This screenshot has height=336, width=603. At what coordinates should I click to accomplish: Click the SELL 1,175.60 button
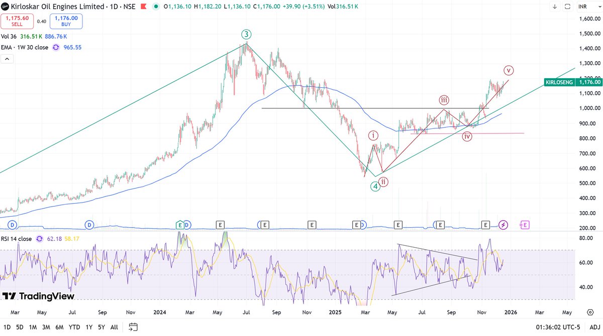tap(17, 21)
